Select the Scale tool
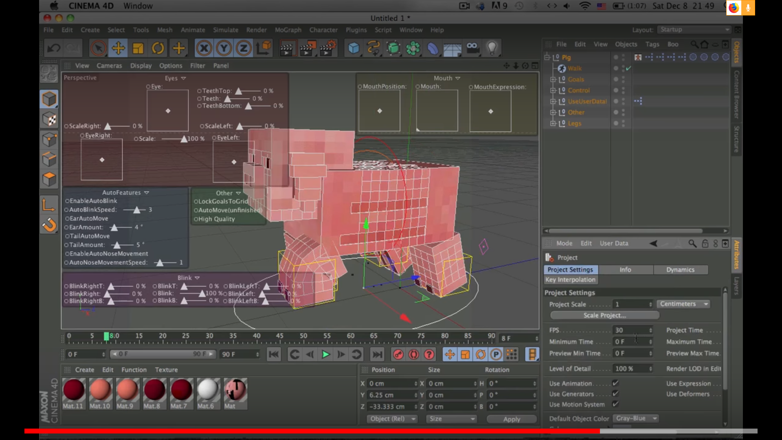This screenshot has width=782, height=440. click(x=138, y=48)
